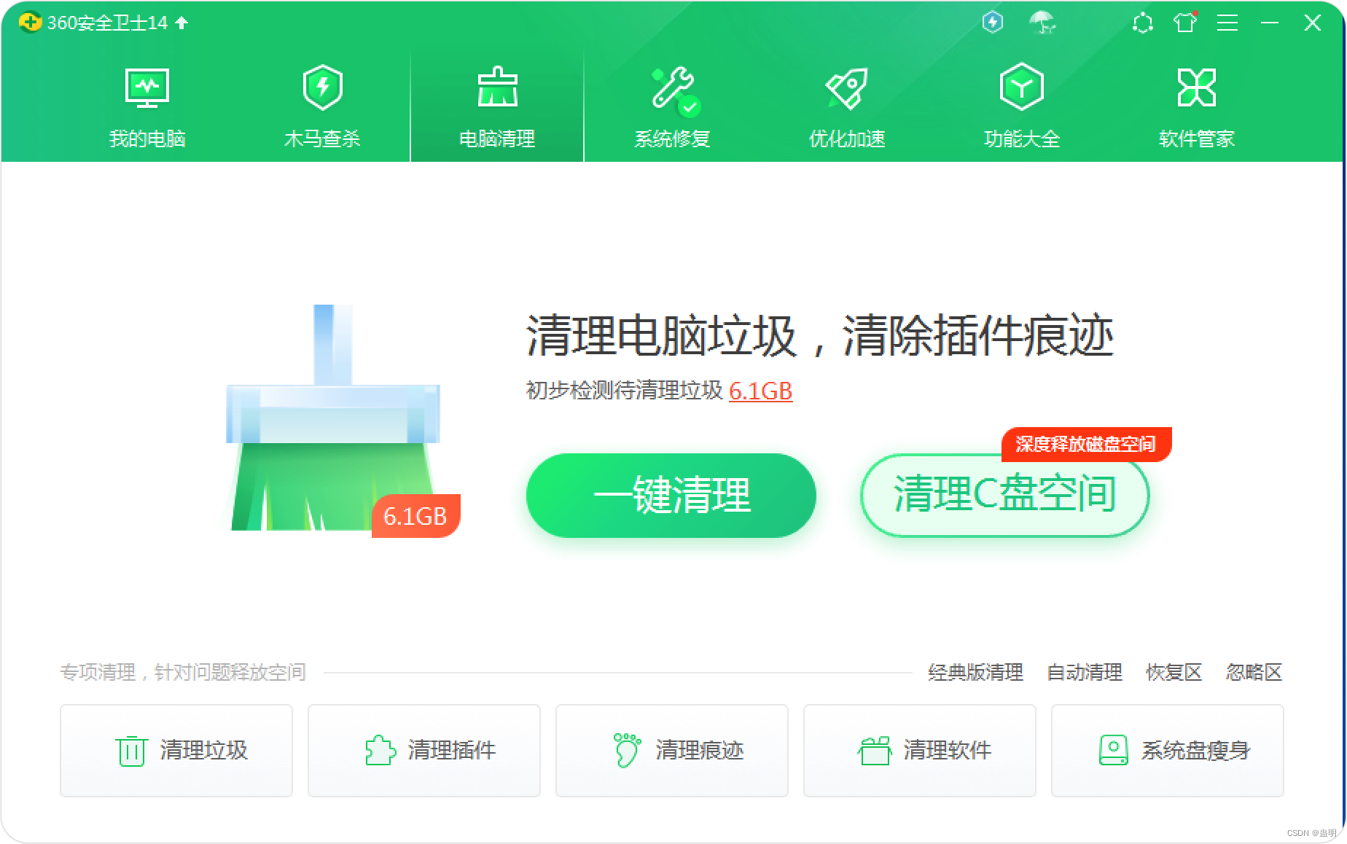
Task: Click the 360安全卫士 logo icon
Action: click(31, 21)
